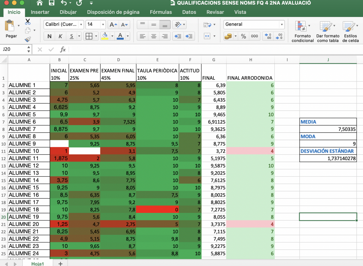Open the Calibri font name dropdown

[x=81, y=24]
